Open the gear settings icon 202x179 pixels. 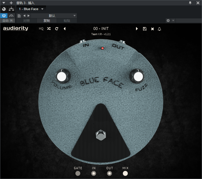click(168, 20)
